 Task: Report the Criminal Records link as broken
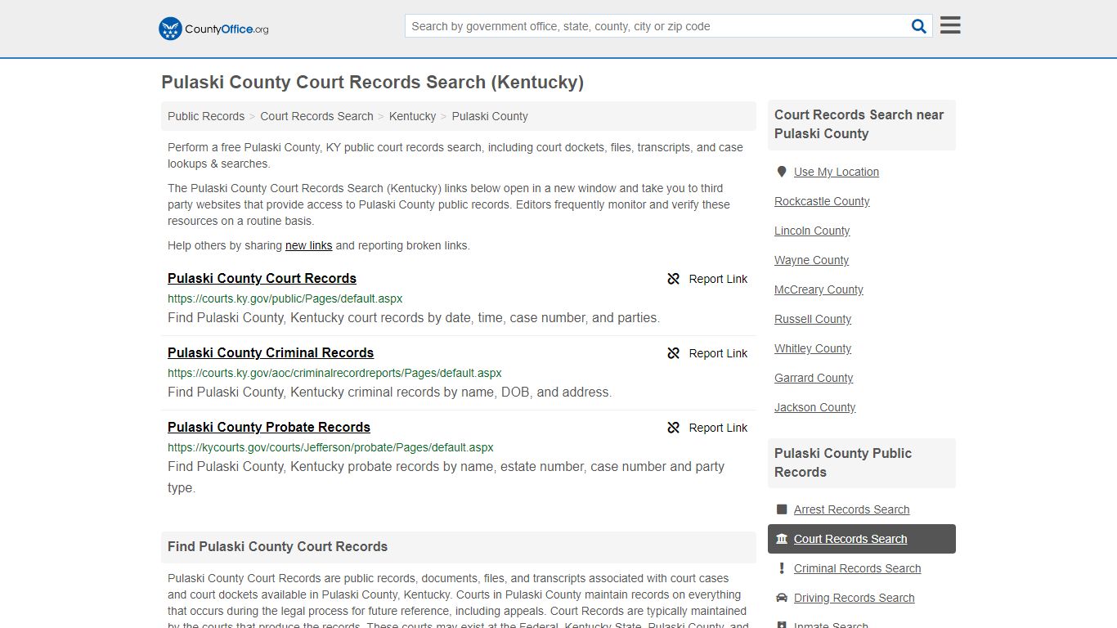pyautogui.click(x=707, y=353)
